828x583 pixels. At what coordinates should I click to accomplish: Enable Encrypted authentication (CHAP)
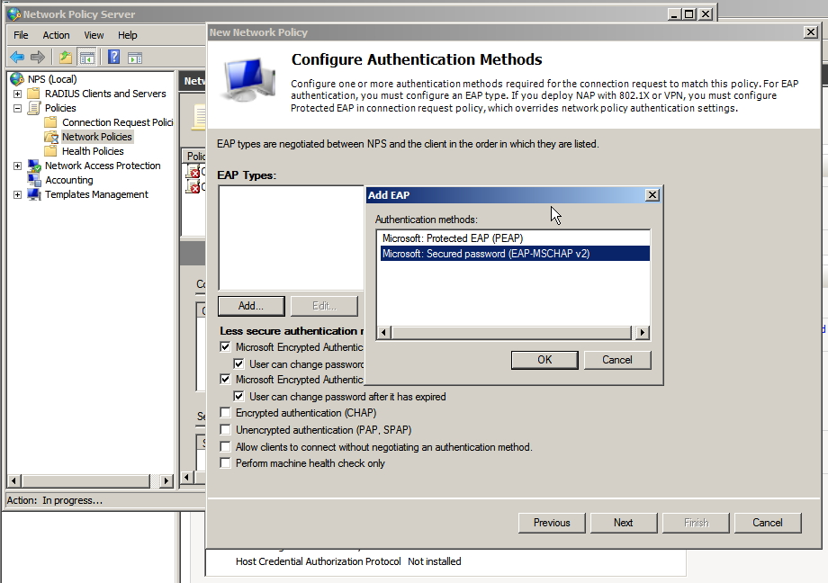(226, 412)
